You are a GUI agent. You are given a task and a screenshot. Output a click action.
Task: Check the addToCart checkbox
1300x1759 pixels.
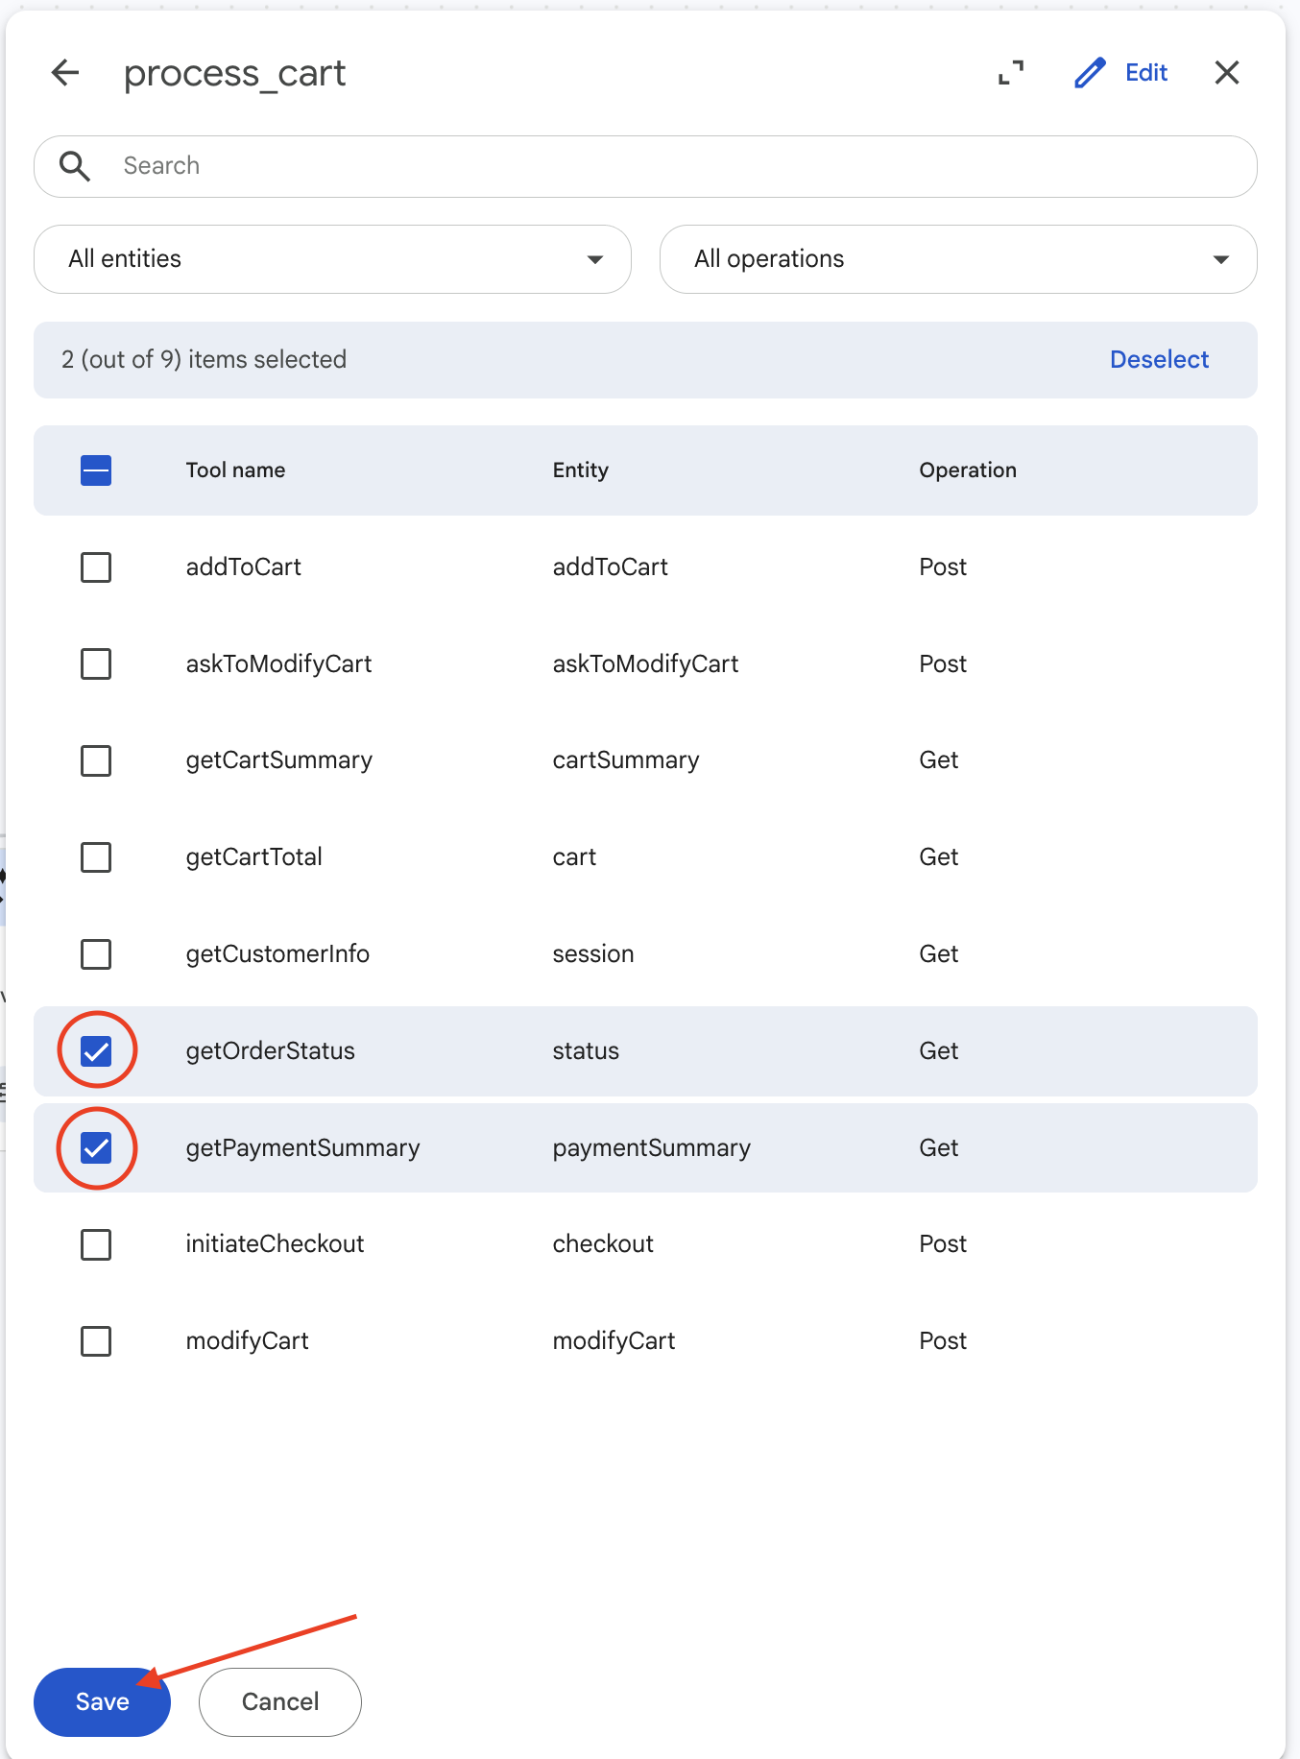click(x=96, y=567)
